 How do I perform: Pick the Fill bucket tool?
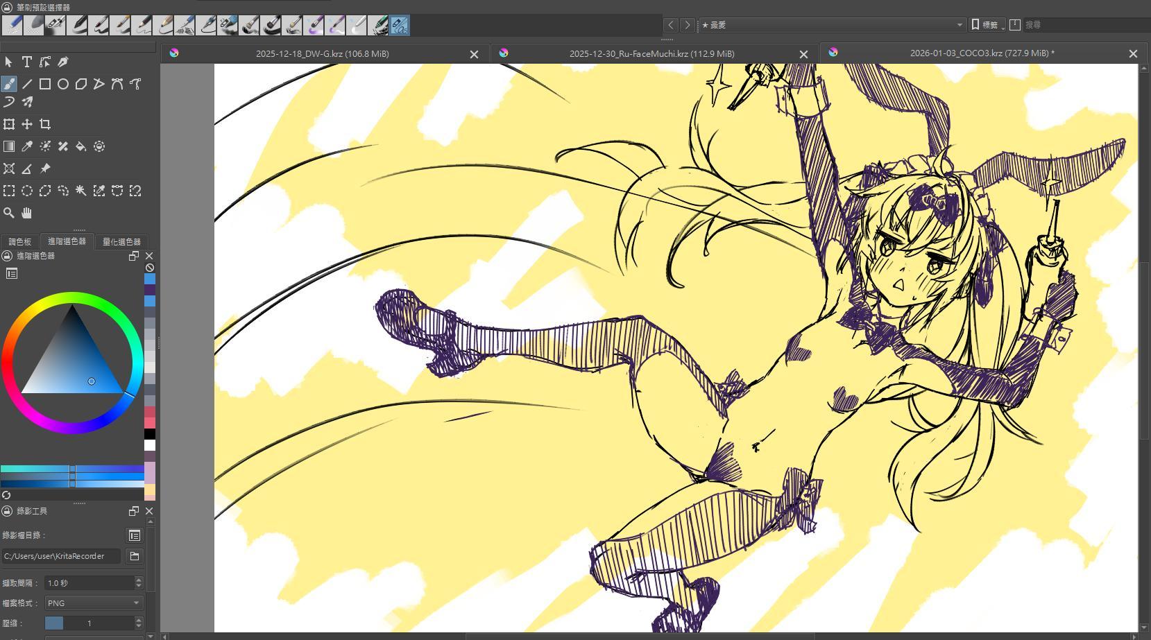coord(81,146)
